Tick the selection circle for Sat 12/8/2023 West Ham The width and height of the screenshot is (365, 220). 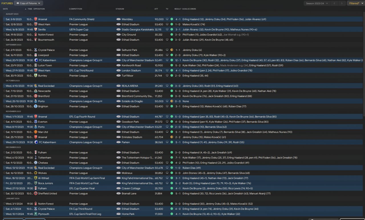pos(4,24)
